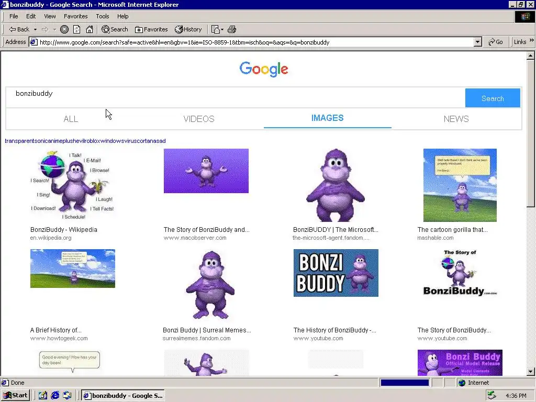Open the Back button history dropdown arrow
The height and width of the screenshot is (402, 536).
pos(35,29)
